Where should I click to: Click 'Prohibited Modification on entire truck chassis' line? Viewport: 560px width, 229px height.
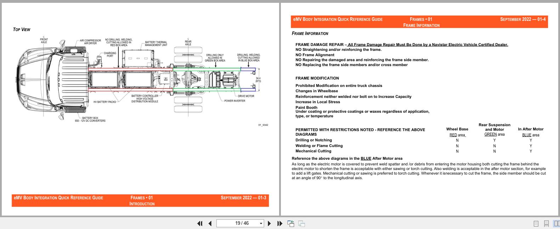pos(339,86)
